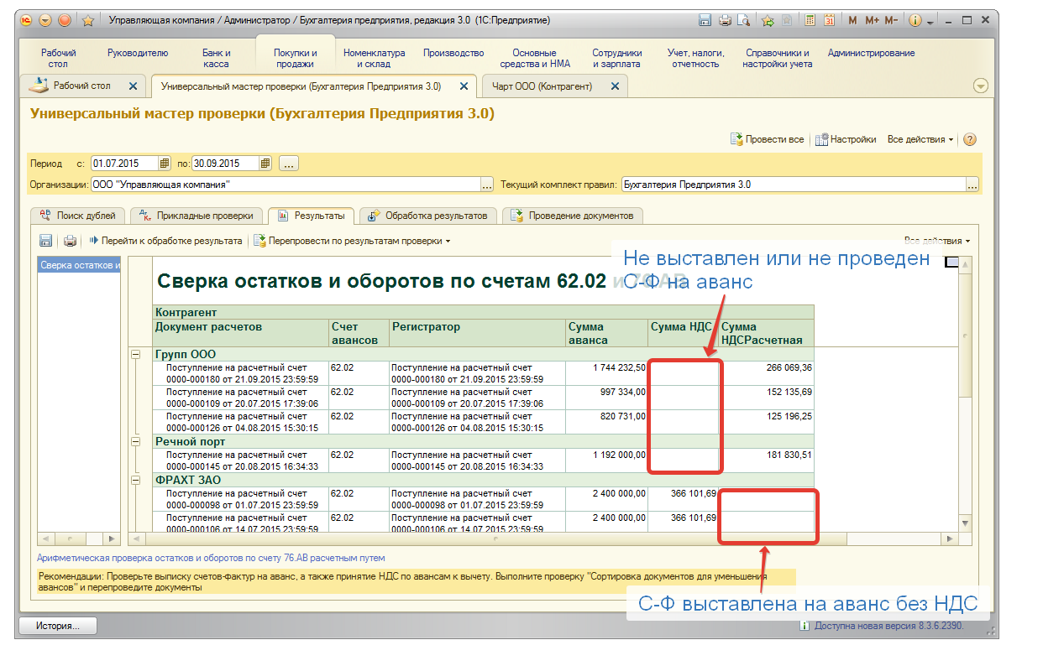Screen dimensions: 1043x666
Task: Open the Сотрудники и зарплата section
Action: [x=617, y=58]
